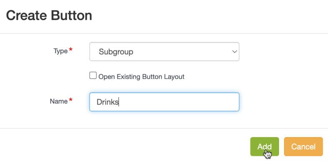
Task: Click the red asterisk beside Type
Action: (71, 50)
